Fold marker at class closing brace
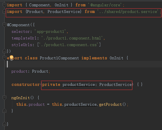The width and height of the screenshot is (162, 130). (x=4, y=124)
